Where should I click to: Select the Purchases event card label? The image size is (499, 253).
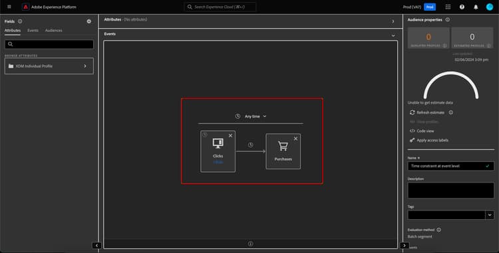(283, 159)
